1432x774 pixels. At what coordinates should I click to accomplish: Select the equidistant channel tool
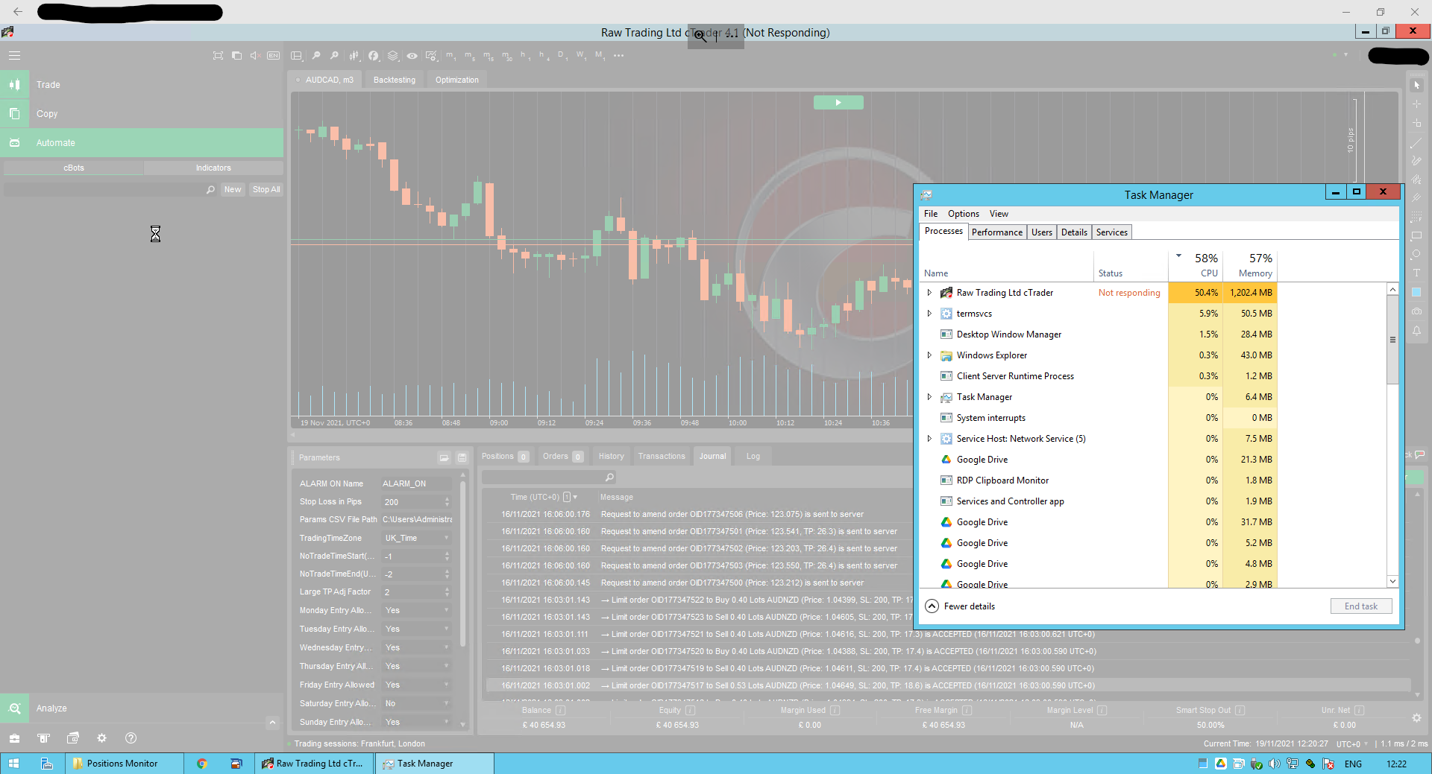[x=1416, y=180]
